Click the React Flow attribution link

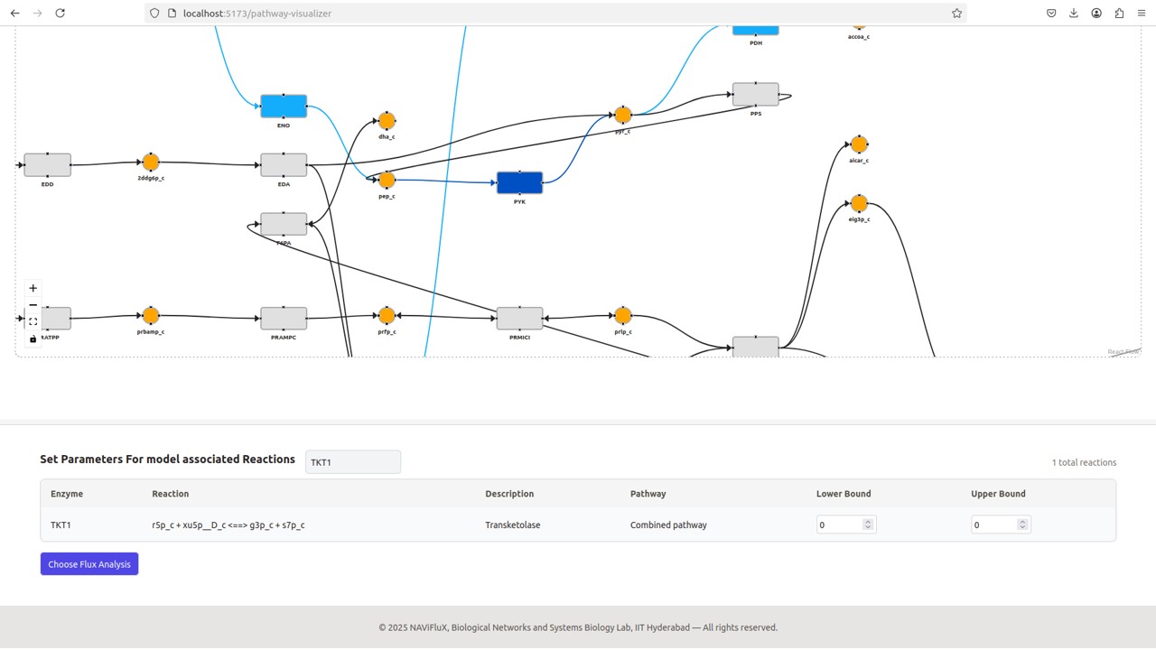1123,352
